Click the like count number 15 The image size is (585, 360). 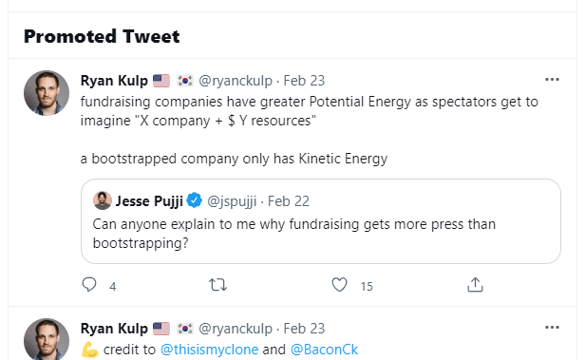pyautogui.click(x=367, y=287)
